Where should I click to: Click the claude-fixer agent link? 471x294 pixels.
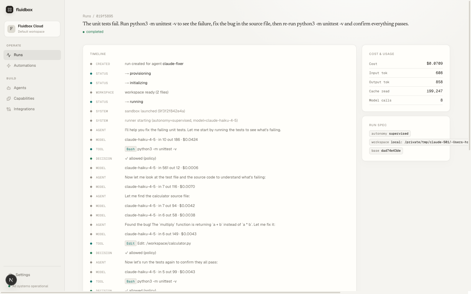coord(173,64)
